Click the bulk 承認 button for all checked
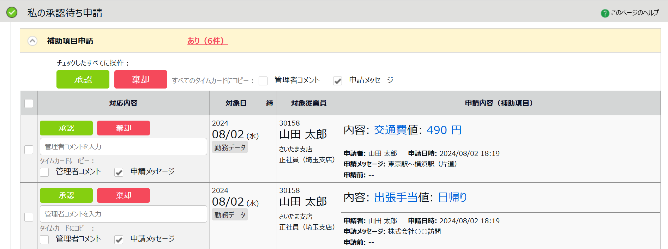Viewport: 668px width, 249px height. pos(83,79)
